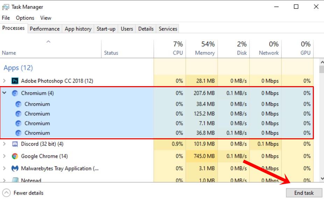Click the Chromium icon in the 38.4 MB row
This screenshot has height=202, width=324.
coord(18,104)
